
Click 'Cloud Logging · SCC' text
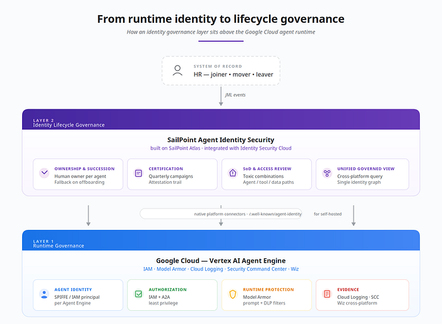point(358,297)
